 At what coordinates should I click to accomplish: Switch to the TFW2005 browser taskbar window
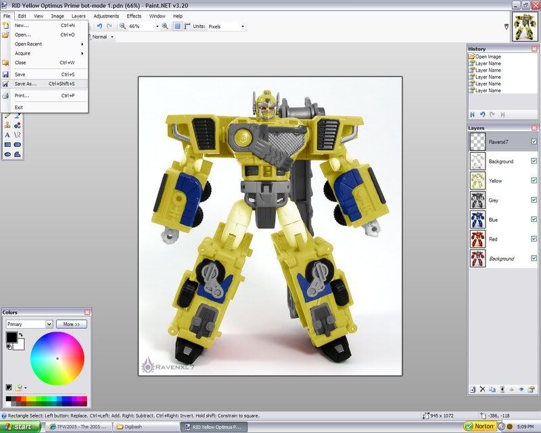78,427
